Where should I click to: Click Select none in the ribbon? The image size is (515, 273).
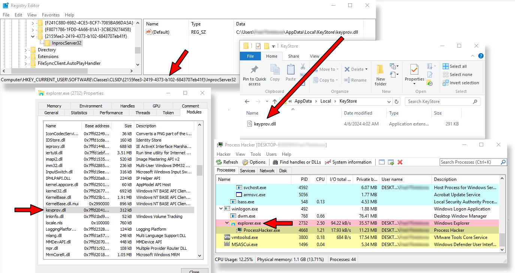[457, 75]
